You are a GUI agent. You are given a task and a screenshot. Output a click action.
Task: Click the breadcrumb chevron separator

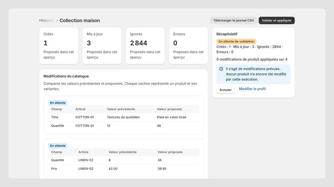(57, 20)
